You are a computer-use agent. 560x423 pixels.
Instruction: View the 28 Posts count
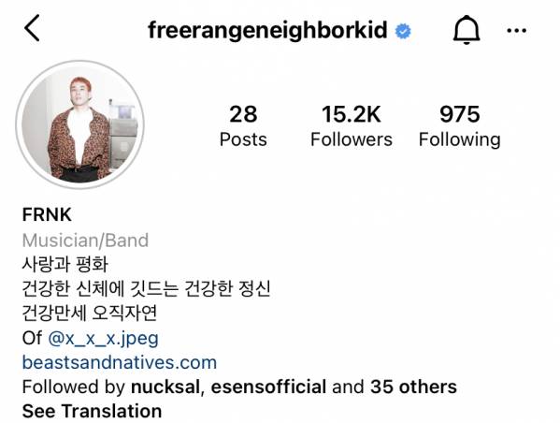click(x=243, y=125)
